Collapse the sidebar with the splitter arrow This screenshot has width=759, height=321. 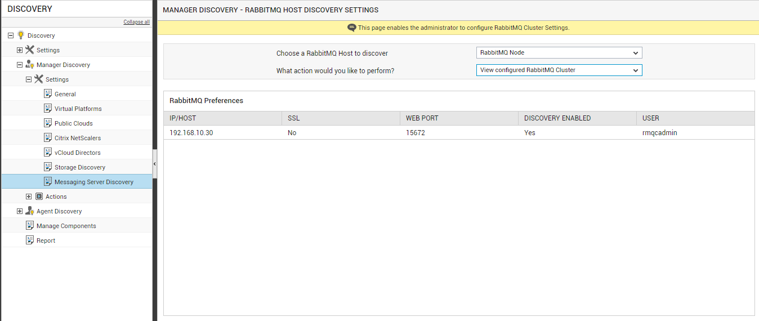[154, 164]
